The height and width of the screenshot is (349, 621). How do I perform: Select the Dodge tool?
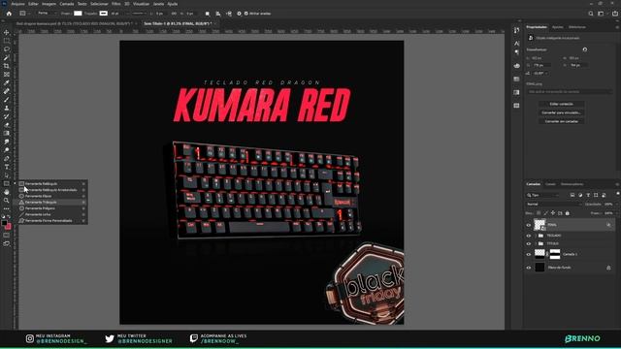[x=7, y=150]
